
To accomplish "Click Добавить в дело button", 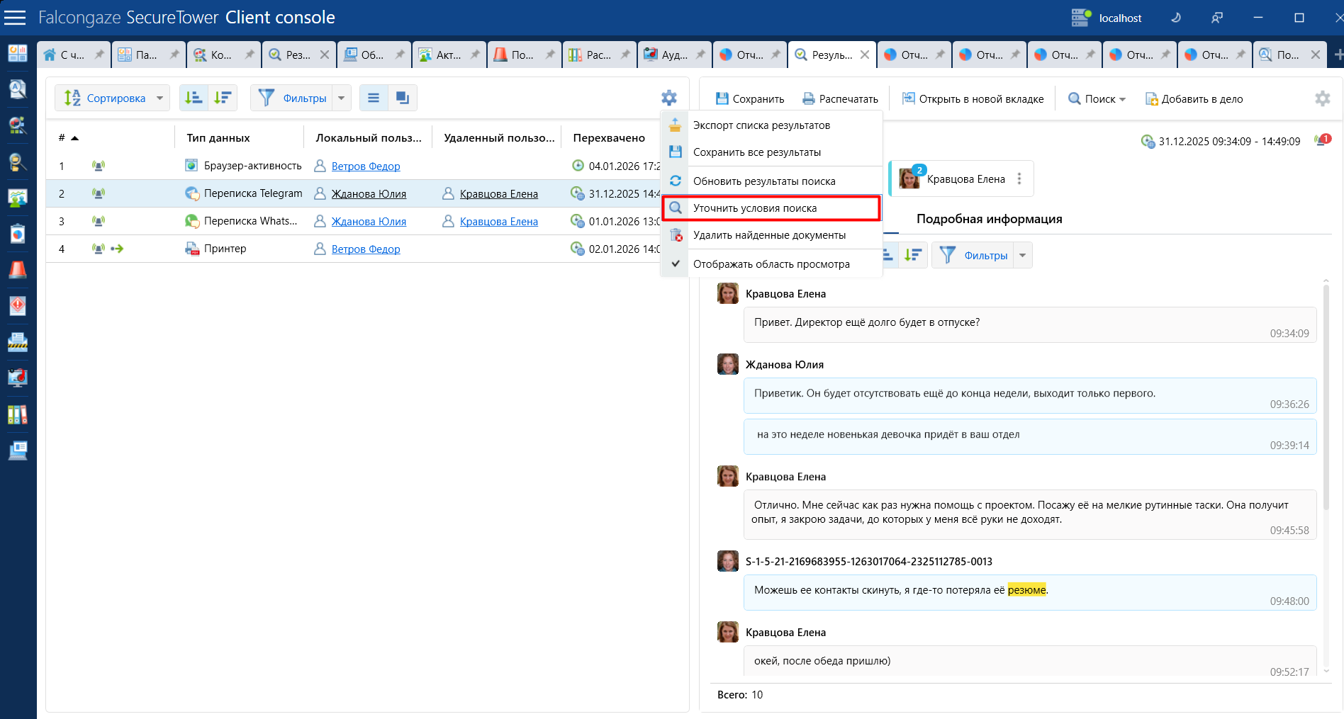I will click(1194, 99).
